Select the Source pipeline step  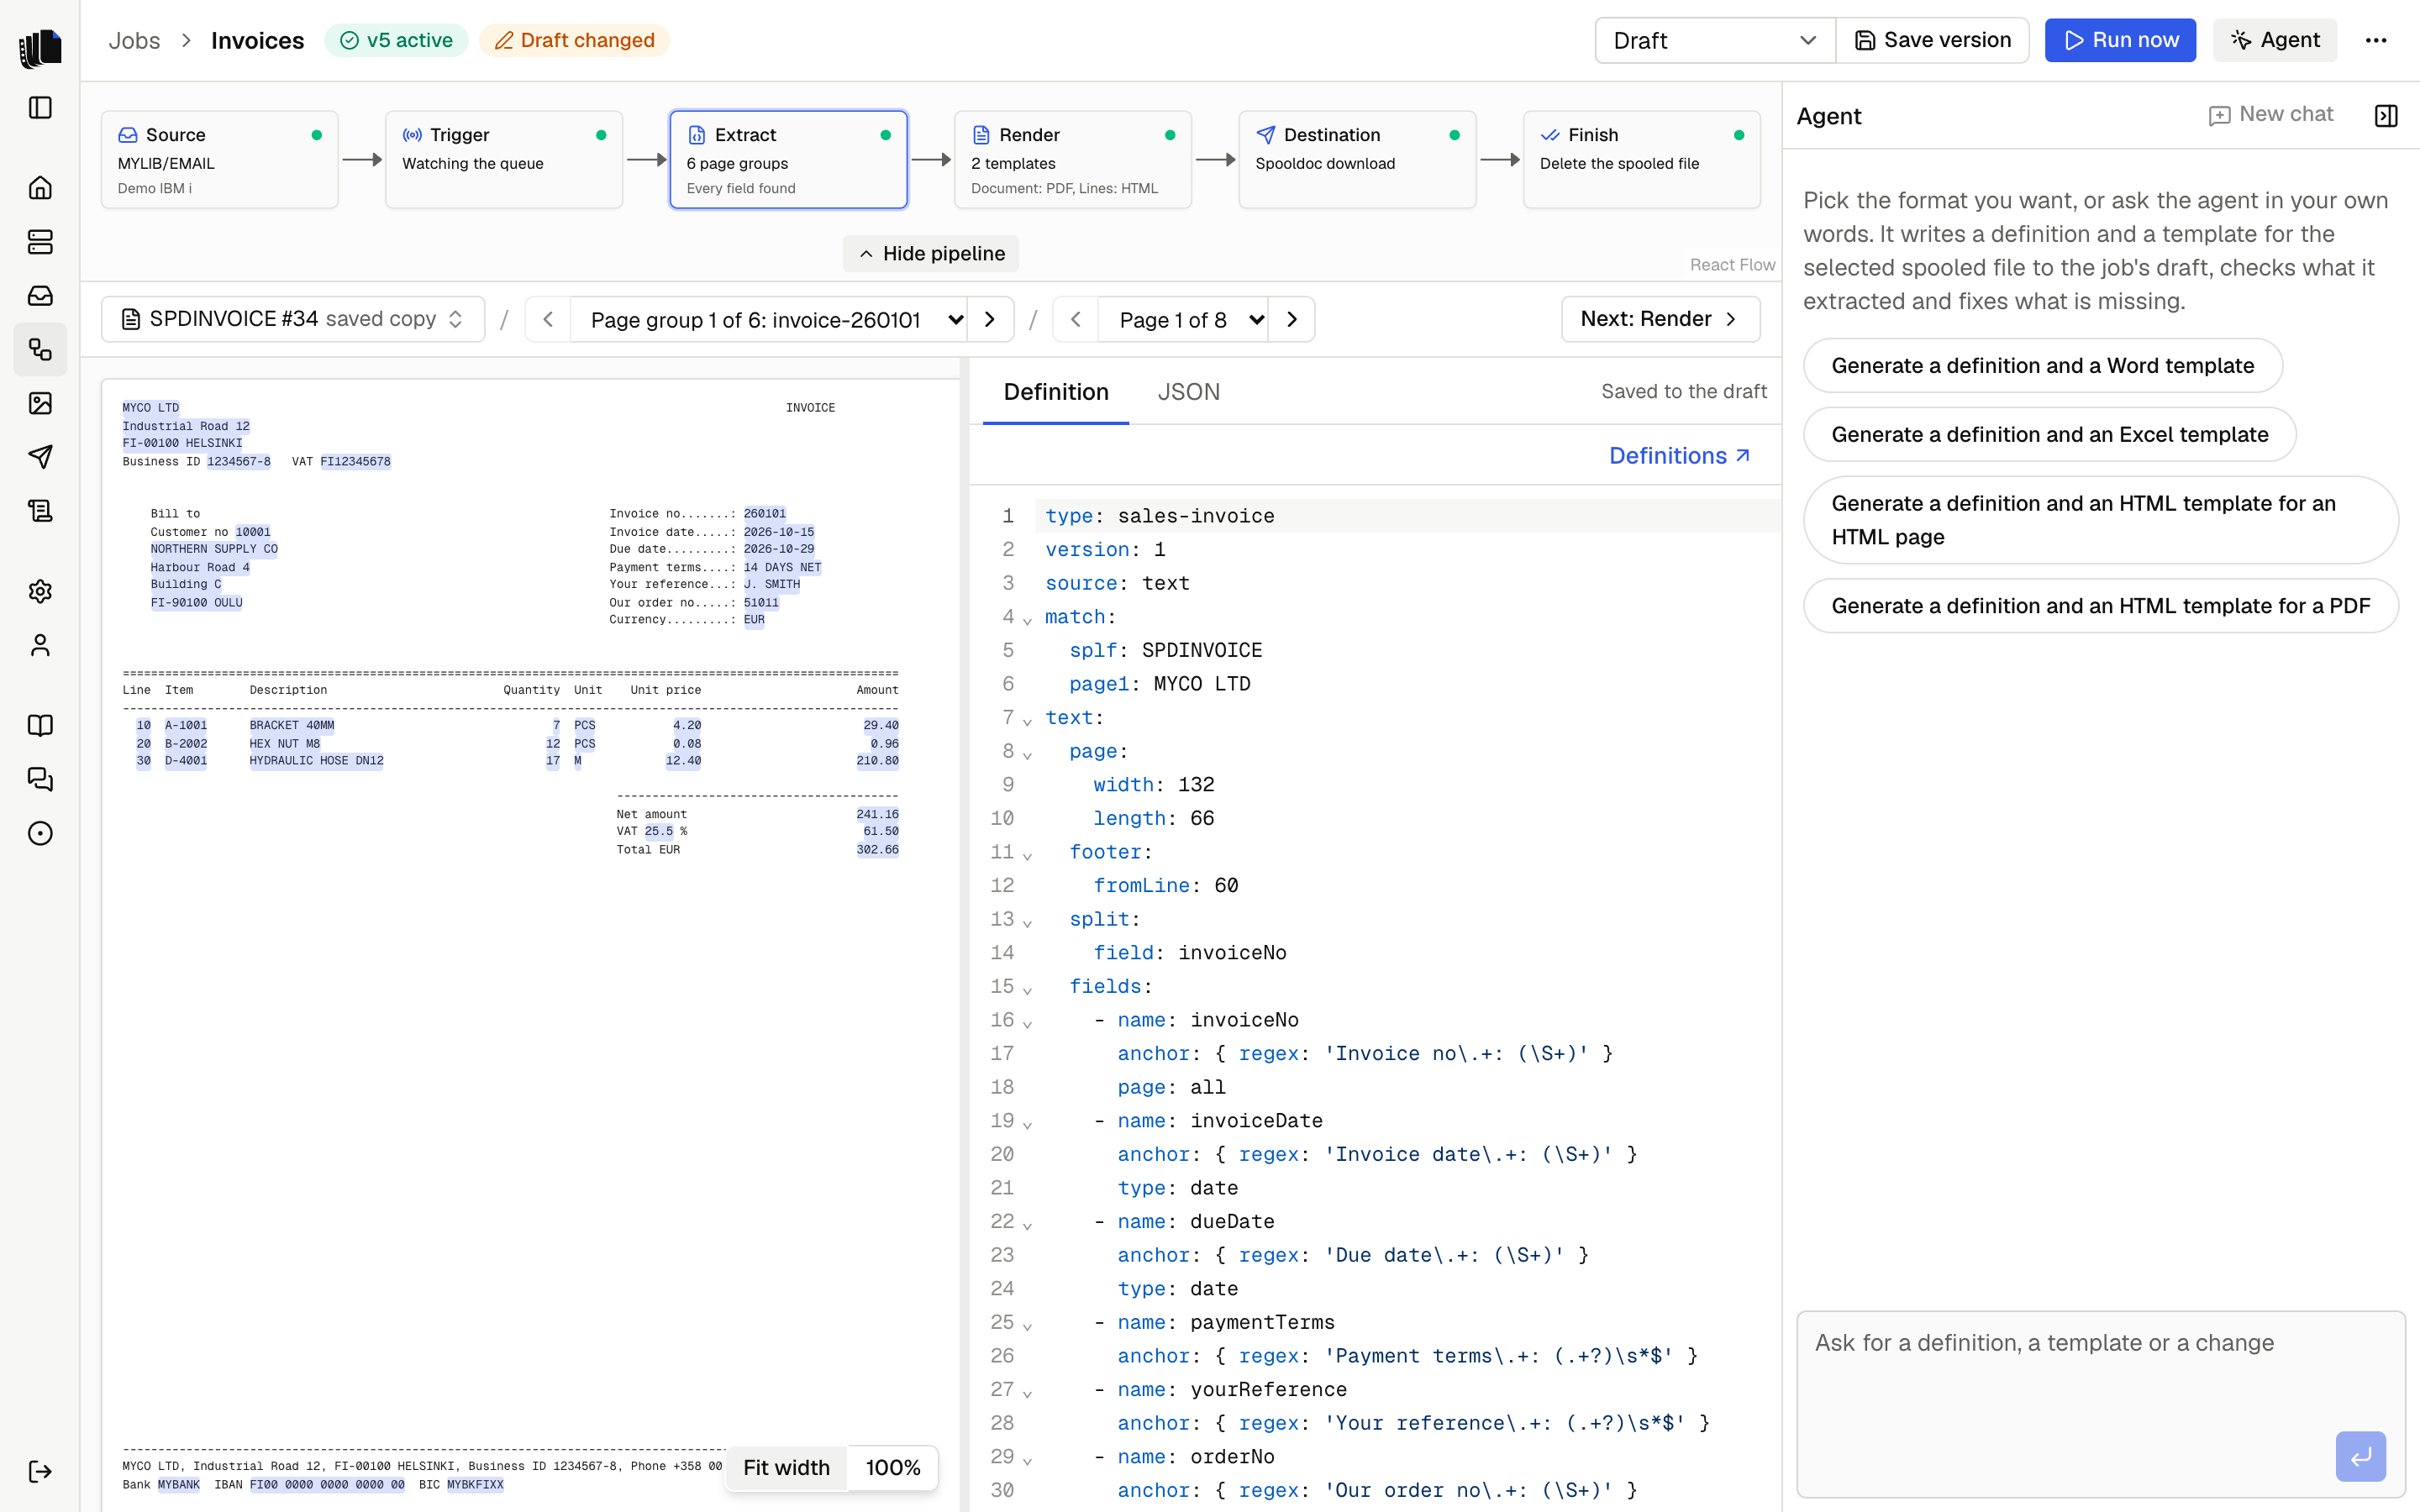coord(219,159)
